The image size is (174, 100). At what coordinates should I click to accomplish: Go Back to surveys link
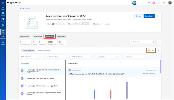click(24, 9)
